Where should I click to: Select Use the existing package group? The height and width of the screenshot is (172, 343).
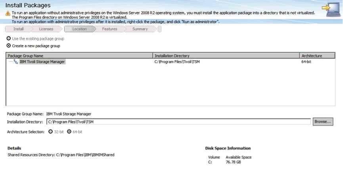(x=9, y=39)
